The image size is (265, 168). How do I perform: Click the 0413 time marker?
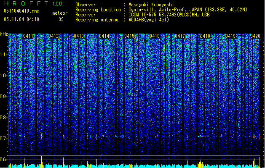[x=79, y=36]
